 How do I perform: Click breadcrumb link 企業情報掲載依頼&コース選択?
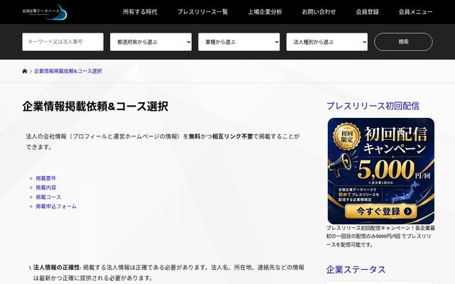pyautogui.click(x=68, y=71)
